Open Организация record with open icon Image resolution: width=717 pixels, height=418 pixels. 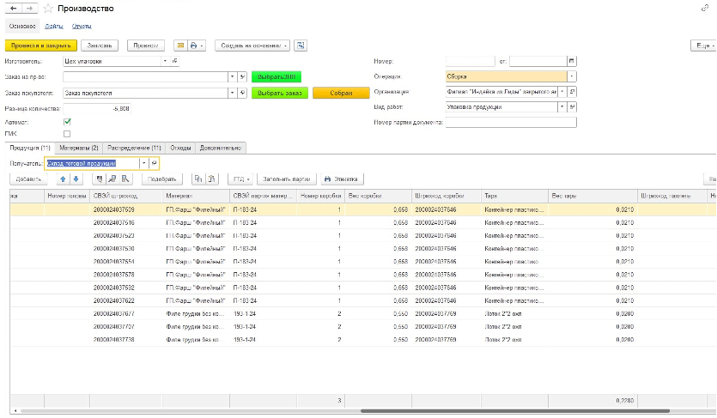(572, 92)
